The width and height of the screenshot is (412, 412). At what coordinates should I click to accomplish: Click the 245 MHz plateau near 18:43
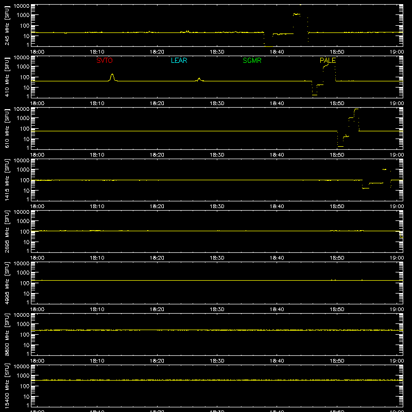pyautogui.click(x=297, y=14)
